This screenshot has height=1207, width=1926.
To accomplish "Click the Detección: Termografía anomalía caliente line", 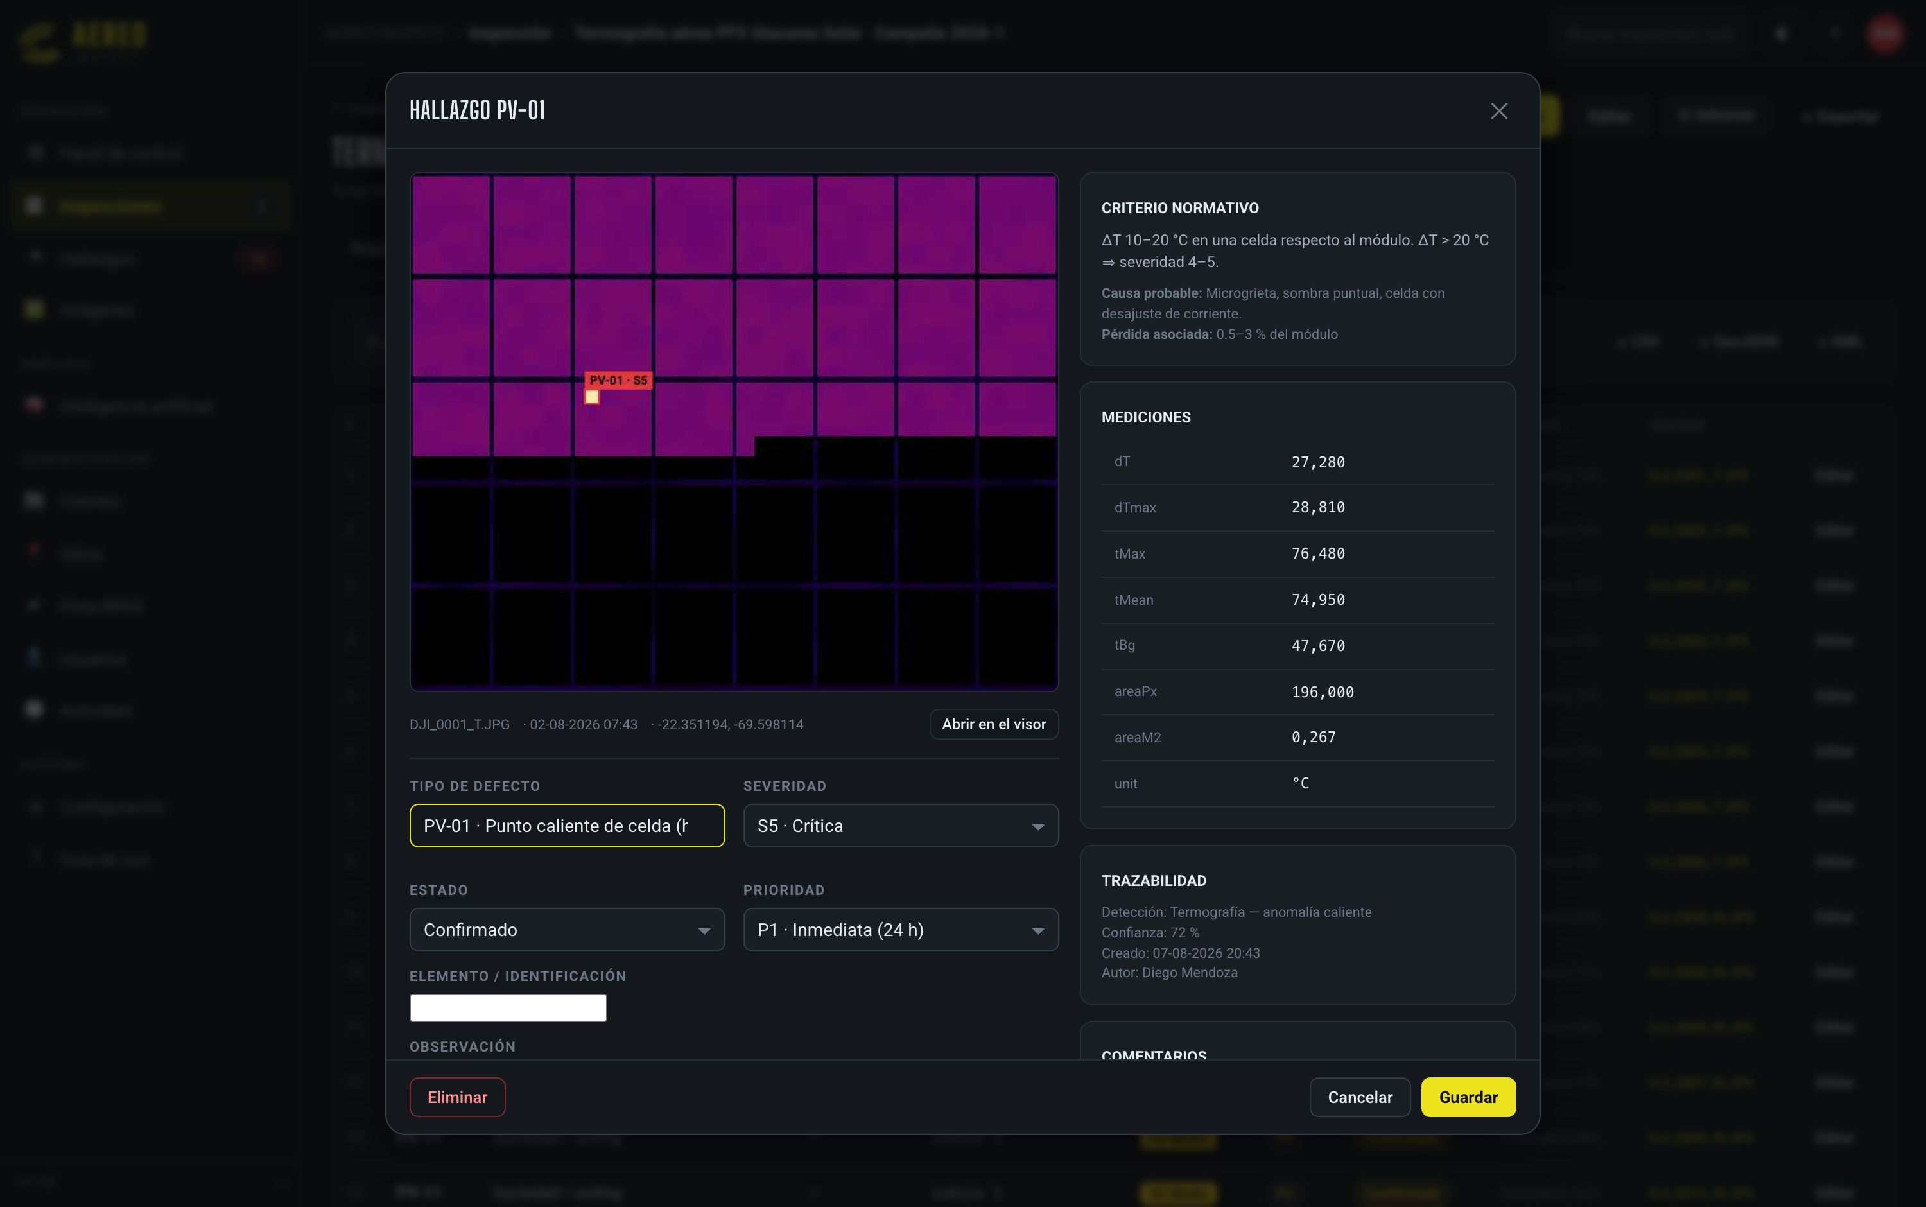I will [1236, 912].
